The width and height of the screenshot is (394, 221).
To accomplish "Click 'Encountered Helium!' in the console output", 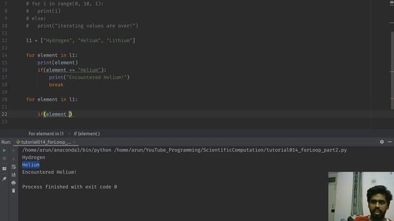I will coord(49,172).
